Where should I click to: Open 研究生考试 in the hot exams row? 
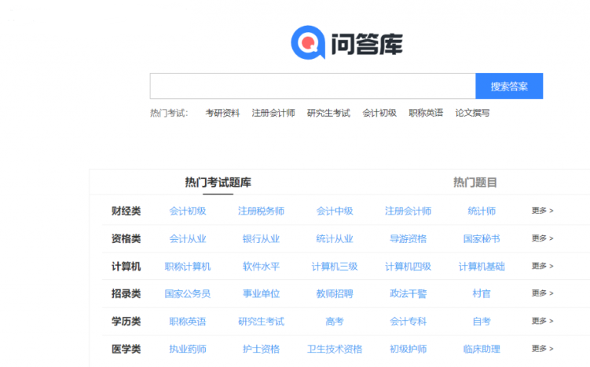click(328, 113)
